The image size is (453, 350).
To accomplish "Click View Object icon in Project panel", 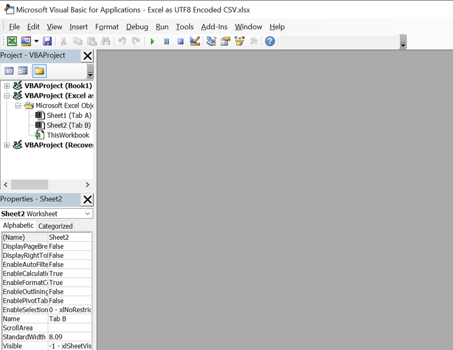I will click(x=22, y=71).
